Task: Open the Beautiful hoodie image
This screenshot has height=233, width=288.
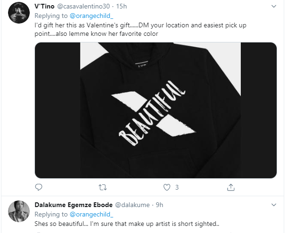Action: 156,110
